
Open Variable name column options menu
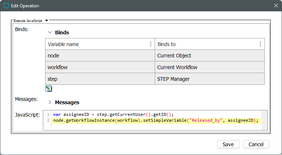150,44
